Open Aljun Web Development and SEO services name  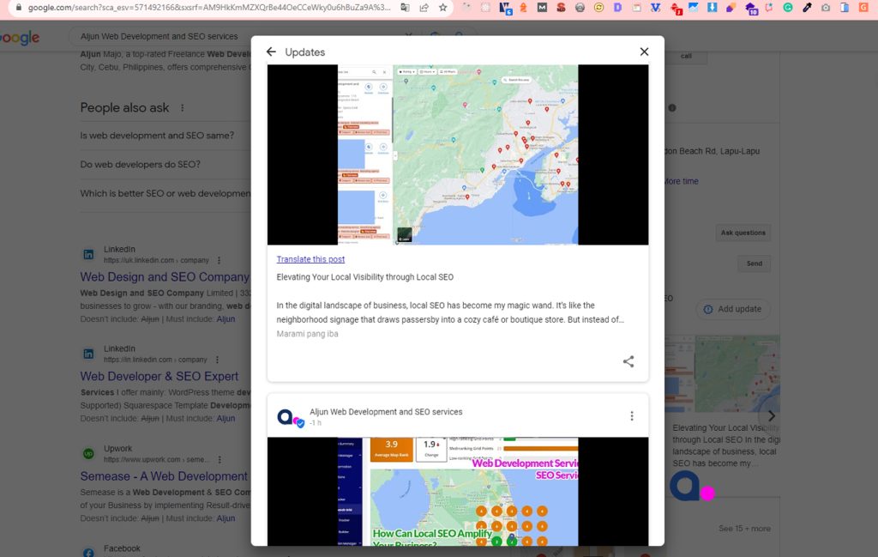click(386, 411)
